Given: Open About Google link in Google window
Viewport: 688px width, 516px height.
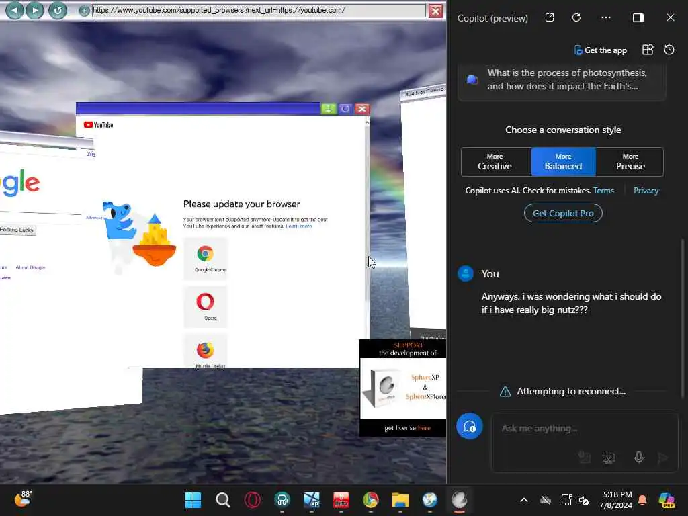Looking at the screenshot, I should pyautogui.click(x=30, y=267).
